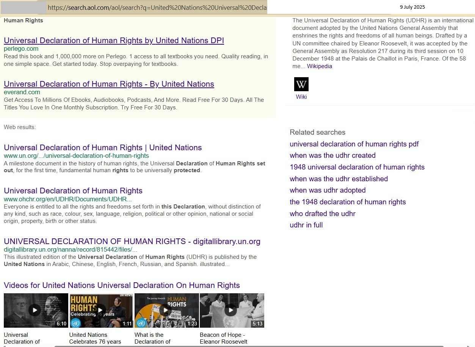Viewport: 475px width, 347px height.
Task: Open the OHCHR Universal Declaration of Human Rights result
Action: (x=73, y=191)
